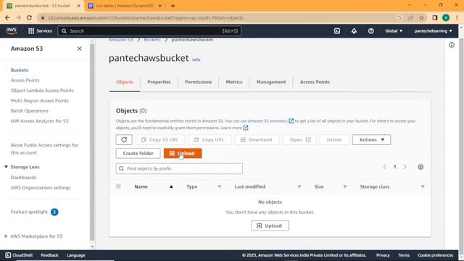Open the Global region dropdown

[x=394, y=30]
